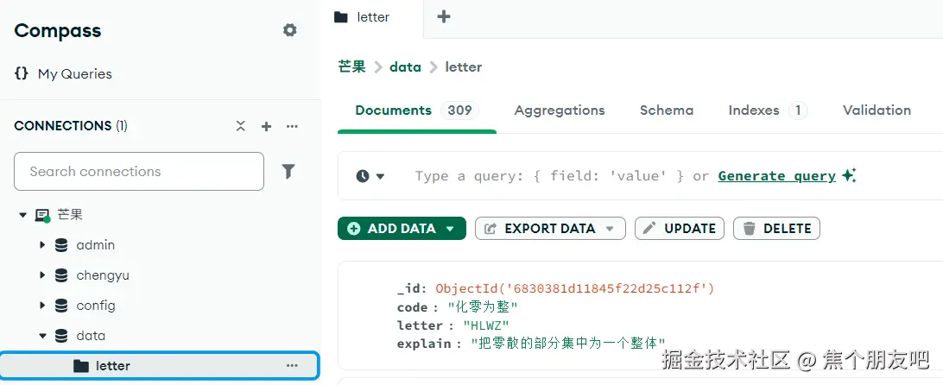Focus the Search connections field
943x385 pixels.
pyautogui.click(x=139, y=172)
